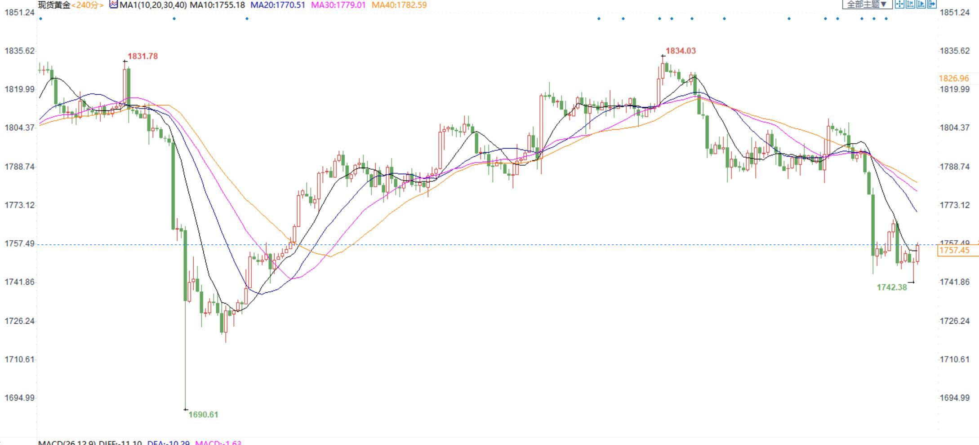Click the 1831.78 peak price label

point(142,57)
